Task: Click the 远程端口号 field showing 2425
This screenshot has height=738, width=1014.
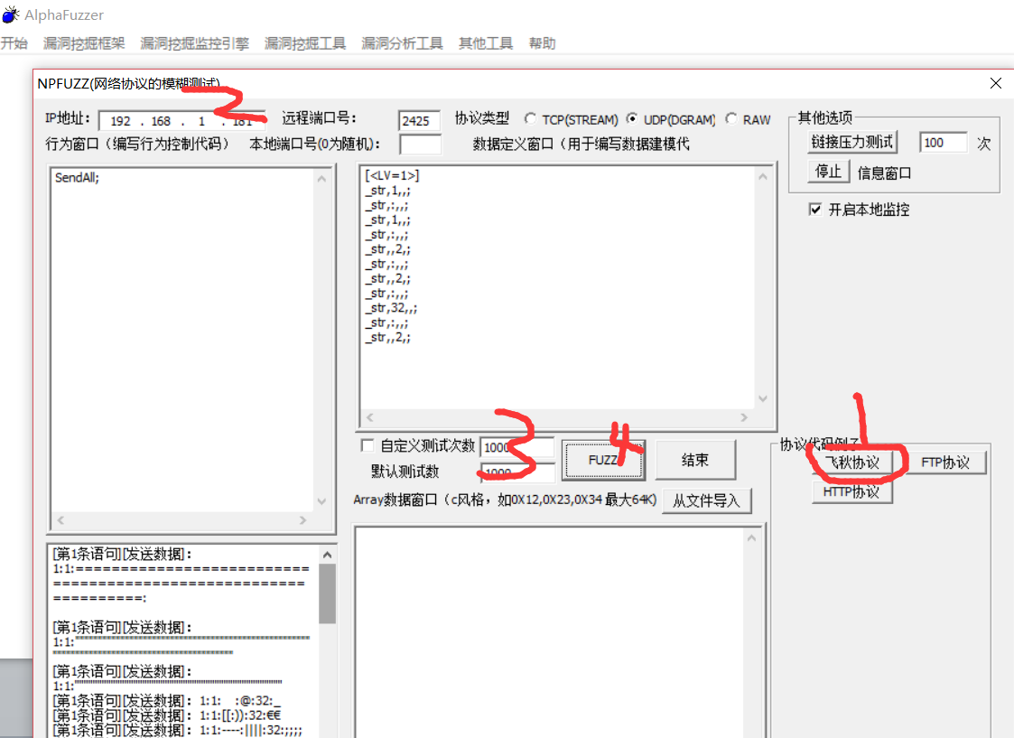Action: point(419,121)
